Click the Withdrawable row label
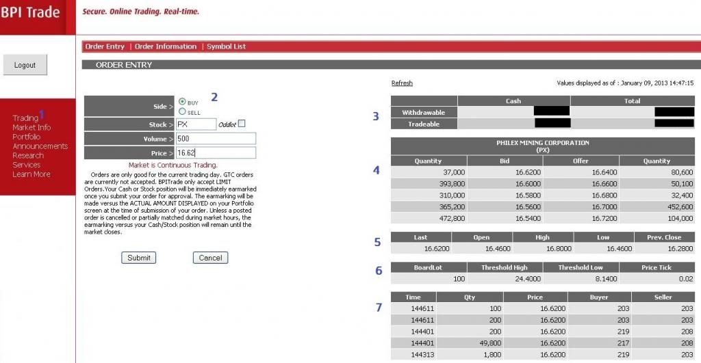Viewport: 701px width, 363px height. pos(424,113)
